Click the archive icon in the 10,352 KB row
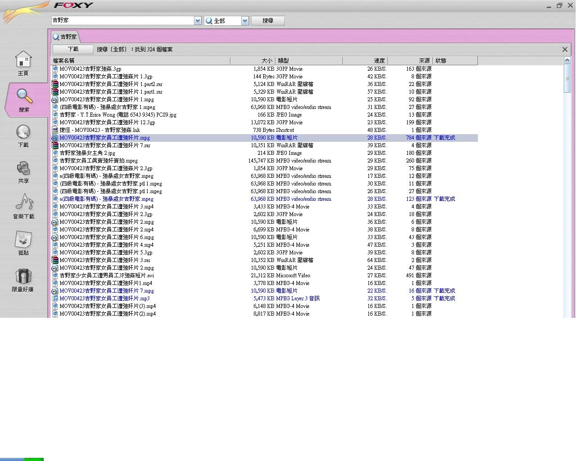Screen dimensions: 576x461 click(55, 260)
